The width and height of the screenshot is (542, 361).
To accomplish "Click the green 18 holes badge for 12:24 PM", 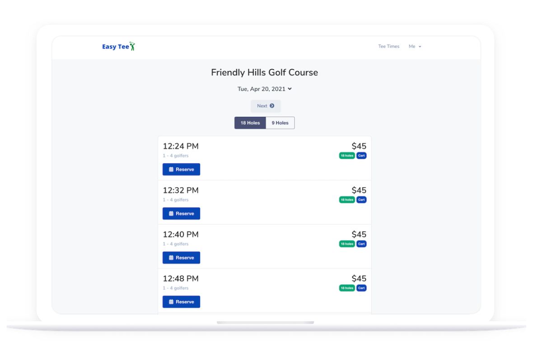I will coord(346,155).
